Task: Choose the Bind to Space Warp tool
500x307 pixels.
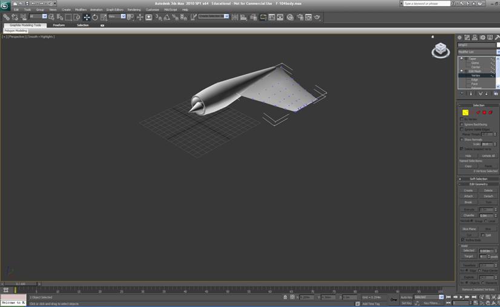Action: [23, 17]
